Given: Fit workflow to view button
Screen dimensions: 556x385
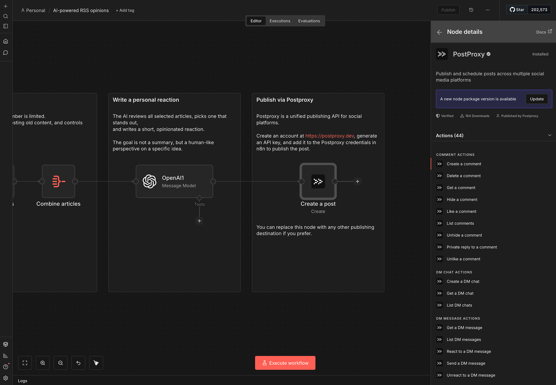Looking at the screenshot, I should coord(25,363).
